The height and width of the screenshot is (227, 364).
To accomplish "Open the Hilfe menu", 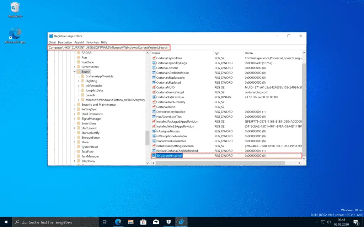I will point(104,43).
